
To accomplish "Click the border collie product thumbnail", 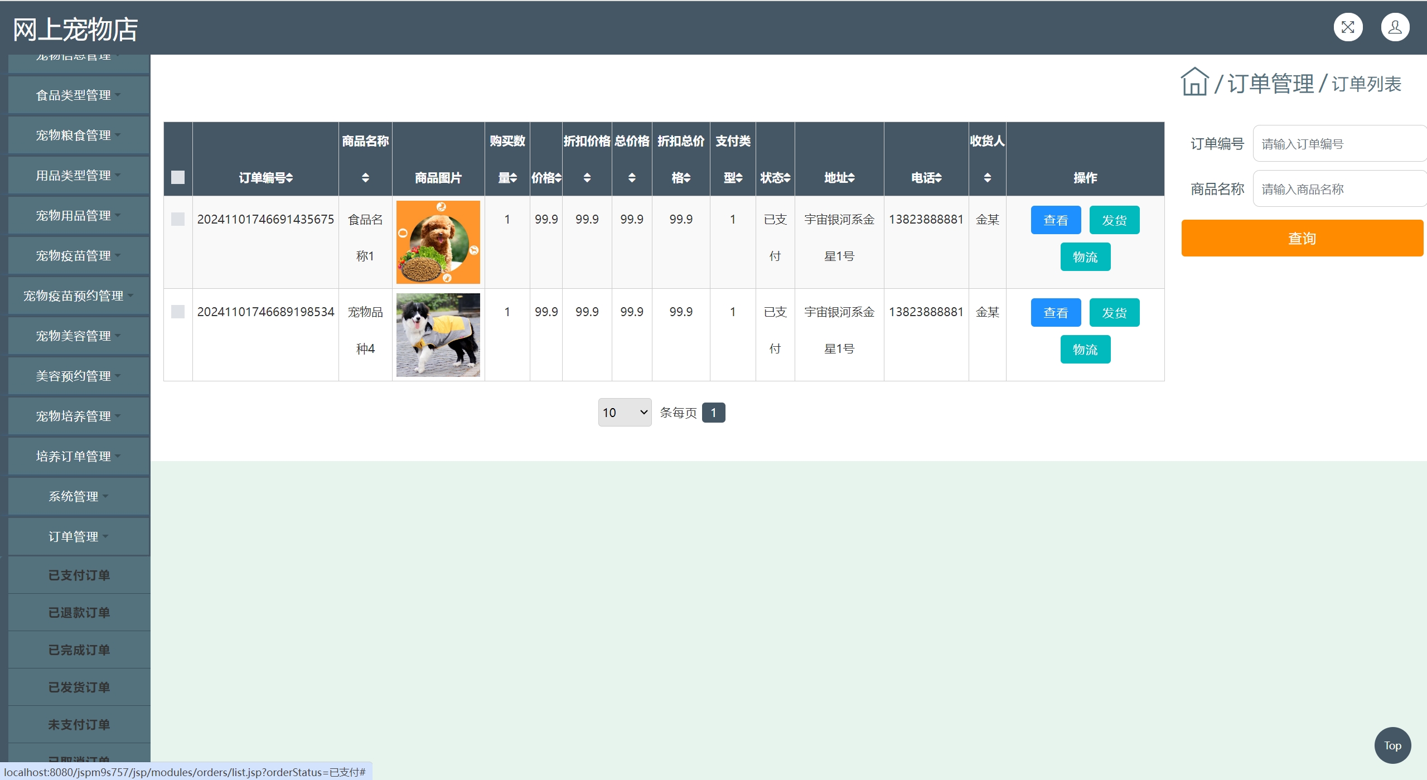I will pyautogui.click(x=438, y=335).
